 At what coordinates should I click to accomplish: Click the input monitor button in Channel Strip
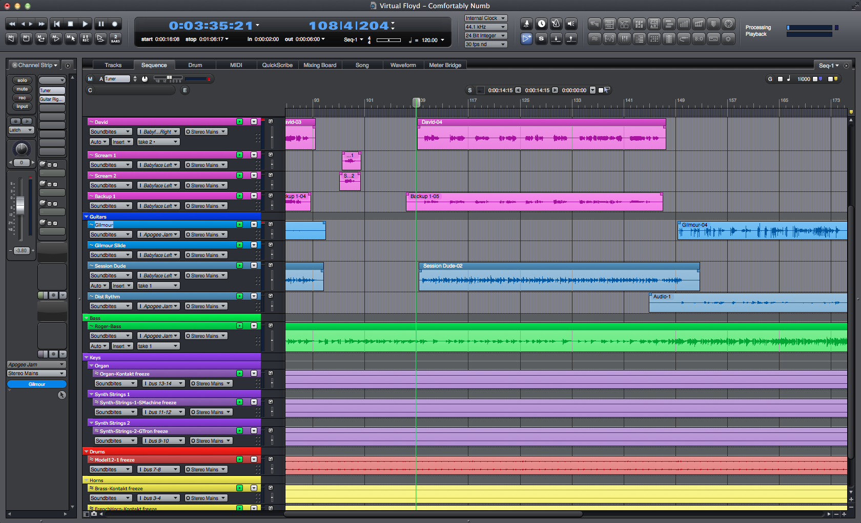point(22,106)
